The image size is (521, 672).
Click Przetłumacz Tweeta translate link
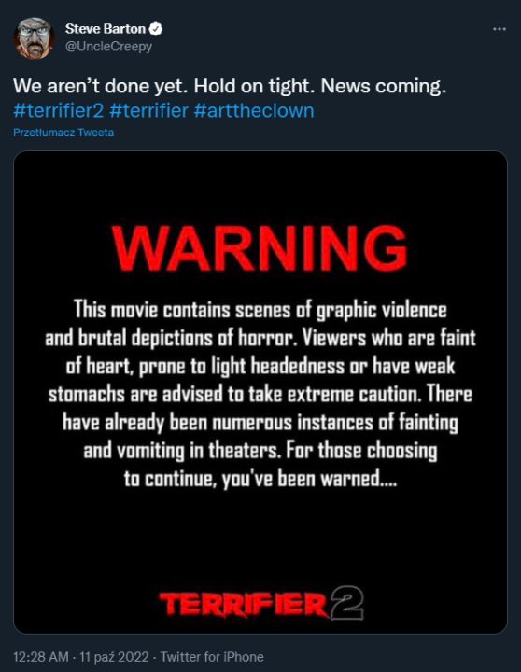63,133
